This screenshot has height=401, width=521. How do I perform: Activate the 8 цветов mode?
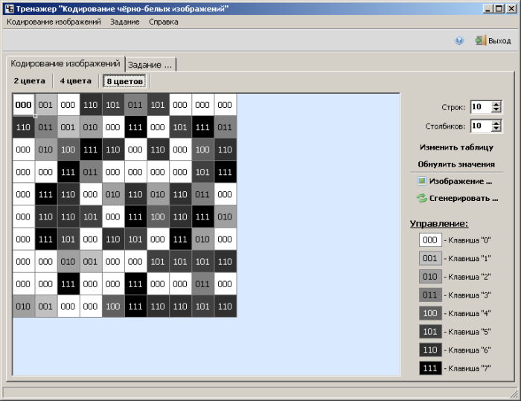(124, 81)
